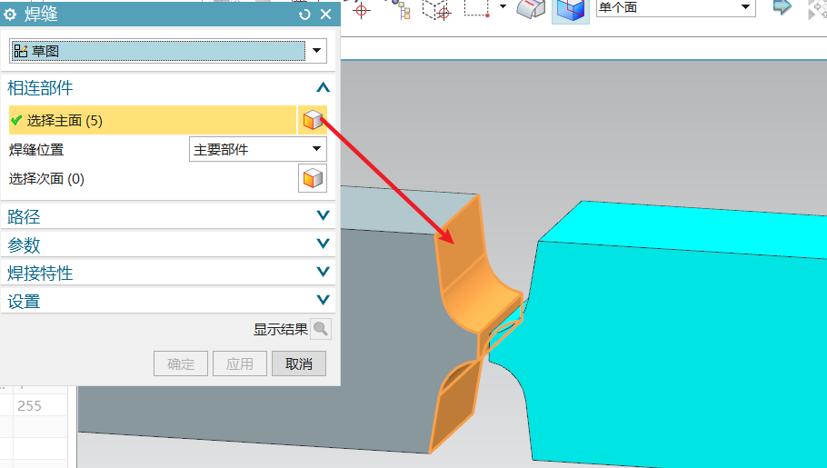This screenshot has width=827, height=468.
Task: Reset the 焊缝 dialog with the refresh icon
Action: pyautogui.click(x=304, y=15)
